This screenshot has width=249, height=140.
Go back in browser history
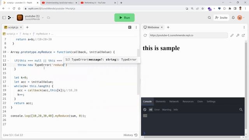4,9
